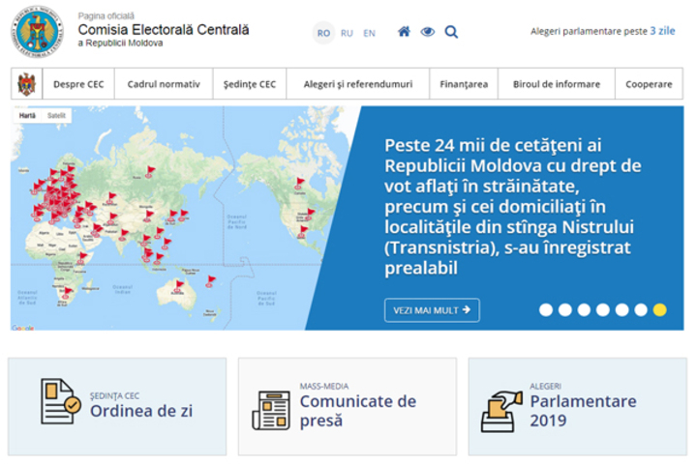Select the first carousel slide dot
The width and height of the screenshot is (697, 464).
[x=546, y=310]
